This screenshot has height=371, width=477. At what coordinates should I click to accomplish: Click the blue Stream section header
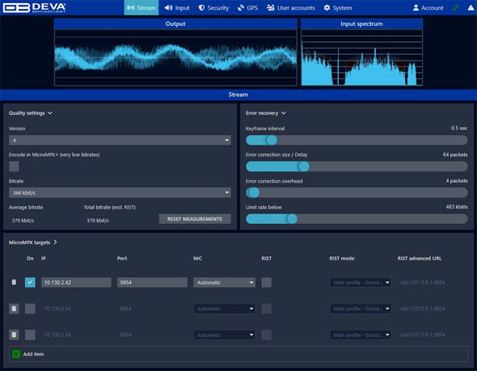pos(238,95)
